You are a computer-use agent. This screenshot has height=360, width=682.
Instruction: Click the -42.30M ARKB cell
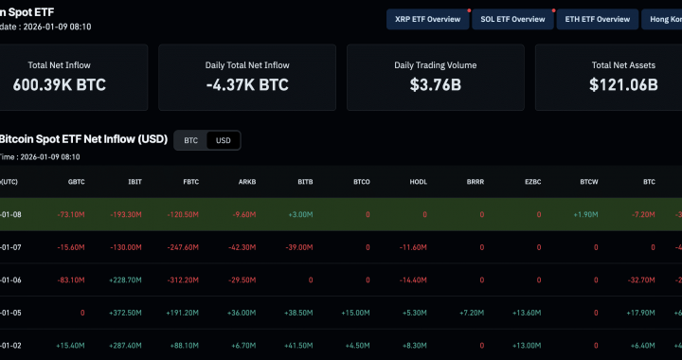(242, 247)
